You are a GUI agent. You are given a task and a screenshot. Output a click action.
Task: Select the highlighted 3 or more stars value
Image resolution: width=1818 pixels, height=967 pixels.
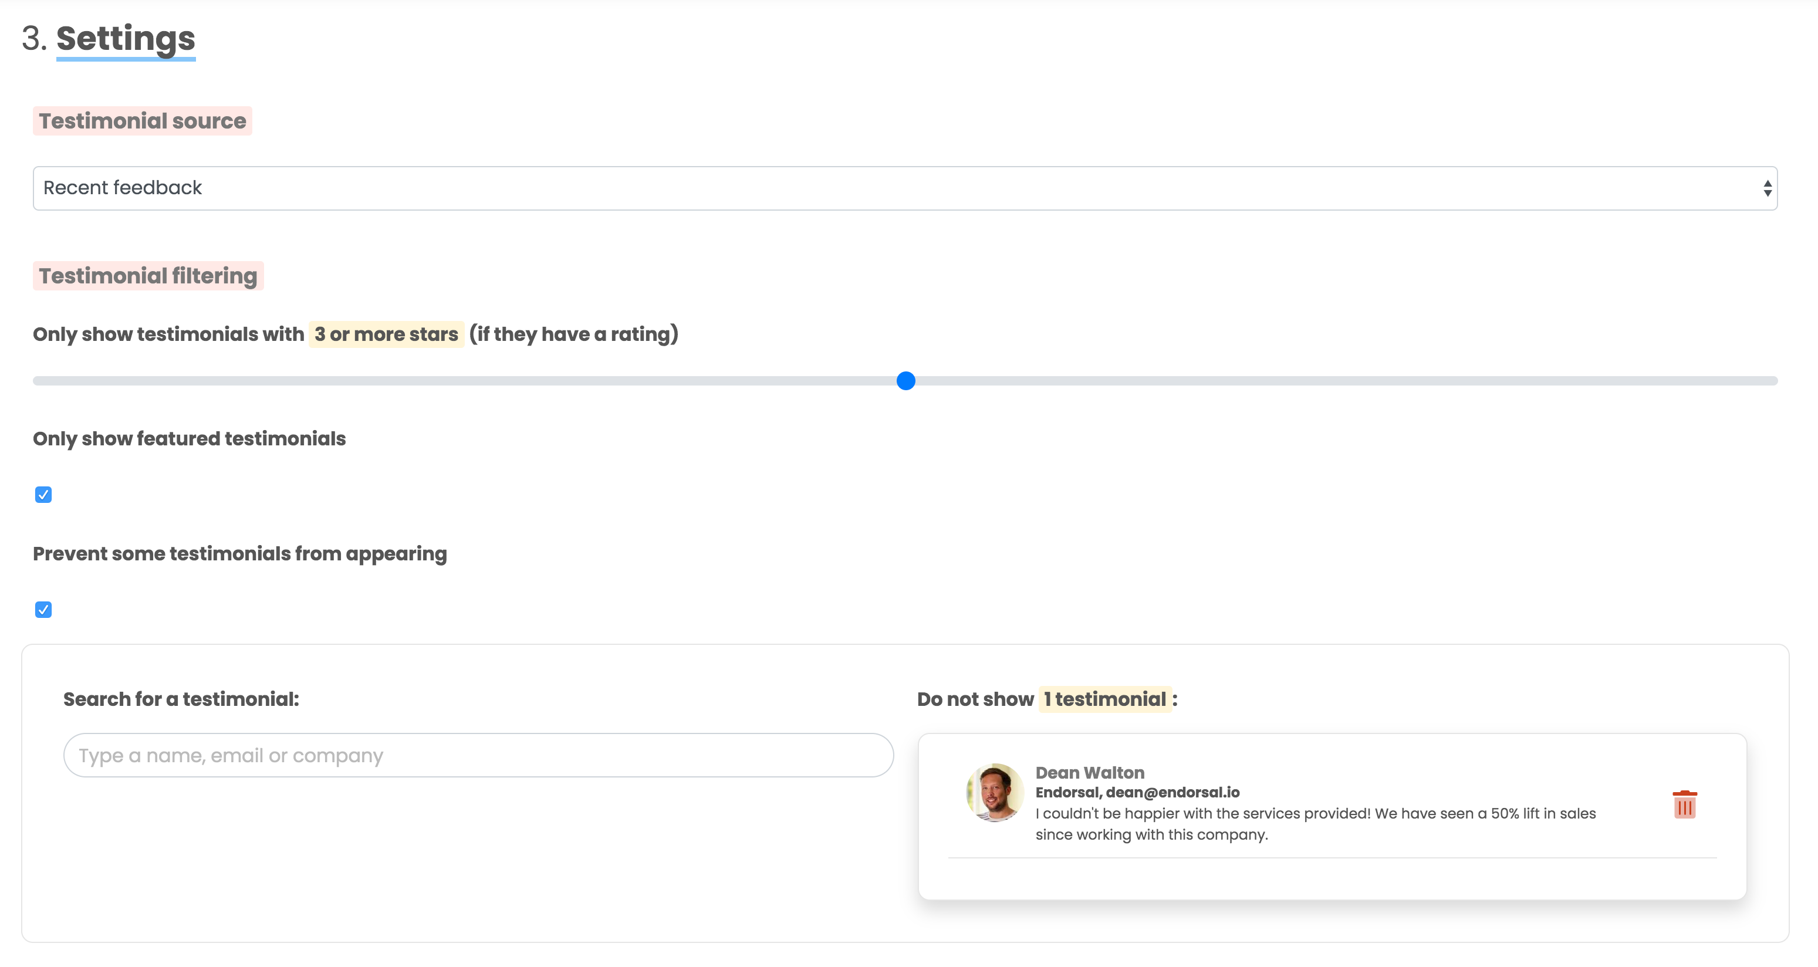tap(386, 334)
